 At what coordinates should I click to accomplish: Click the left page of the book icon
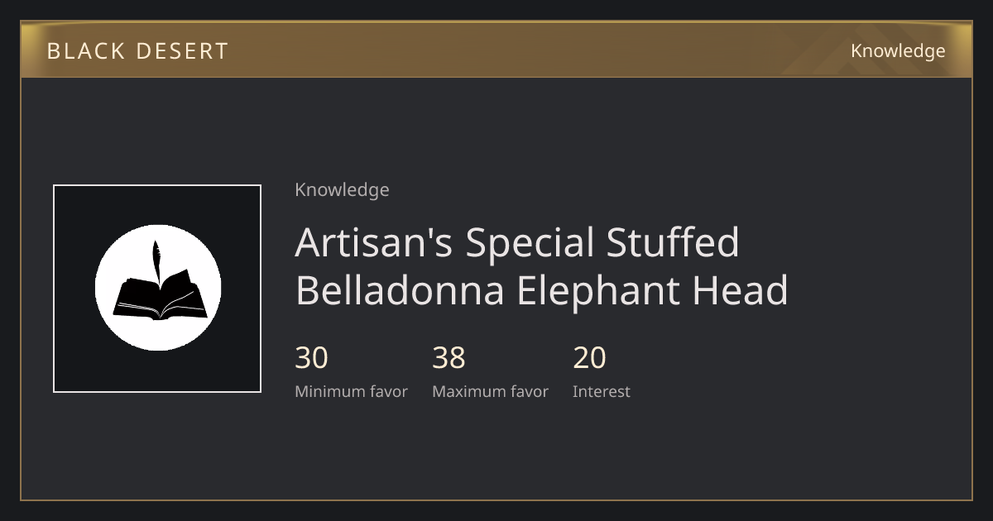click(x=135, y=298)
